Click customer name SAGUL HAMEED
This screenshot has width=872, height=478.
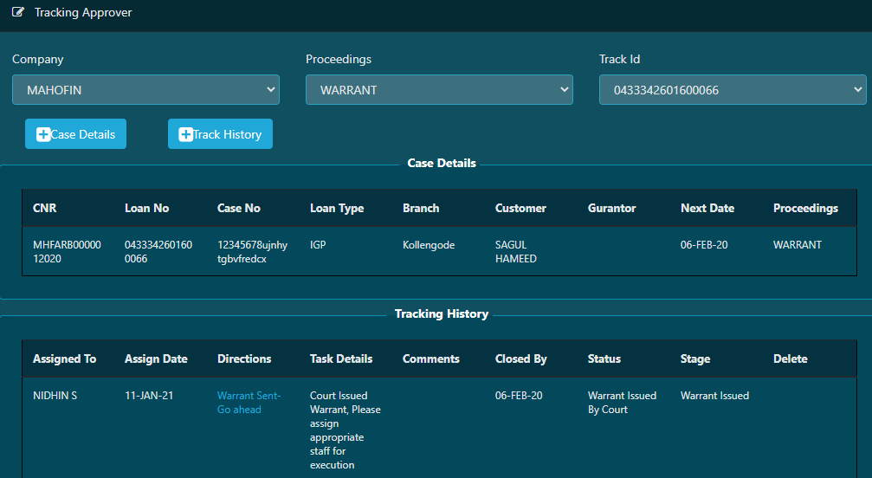[516, 252]
